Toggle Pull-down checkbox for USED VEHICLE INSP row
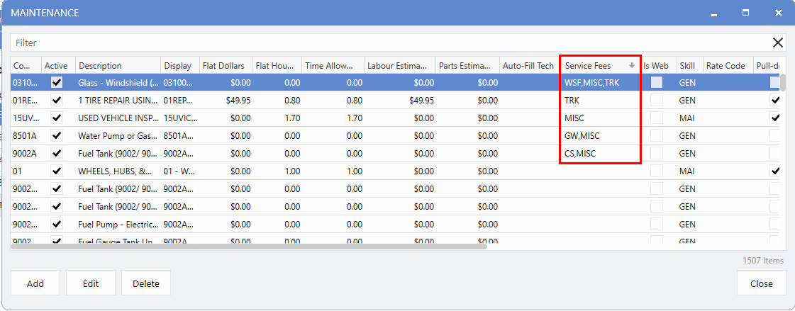 (776, 118)
